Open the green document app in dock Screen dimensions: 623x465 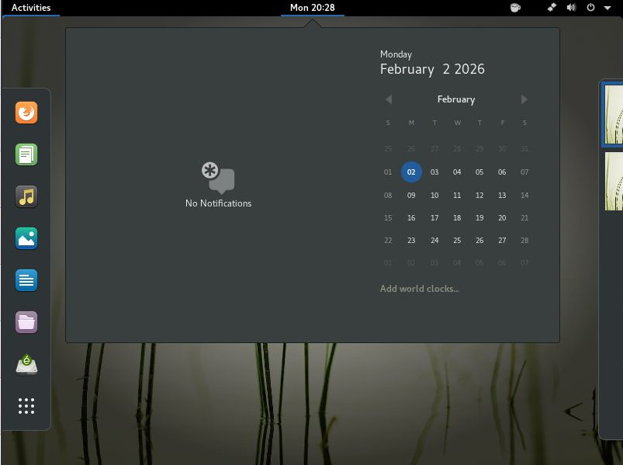click(x=26, y=155)
